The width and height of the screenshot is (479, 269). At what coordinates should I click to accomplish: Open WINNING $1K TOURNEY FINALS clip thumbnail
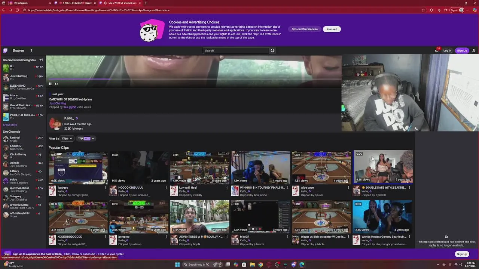[x=260, y=167]
